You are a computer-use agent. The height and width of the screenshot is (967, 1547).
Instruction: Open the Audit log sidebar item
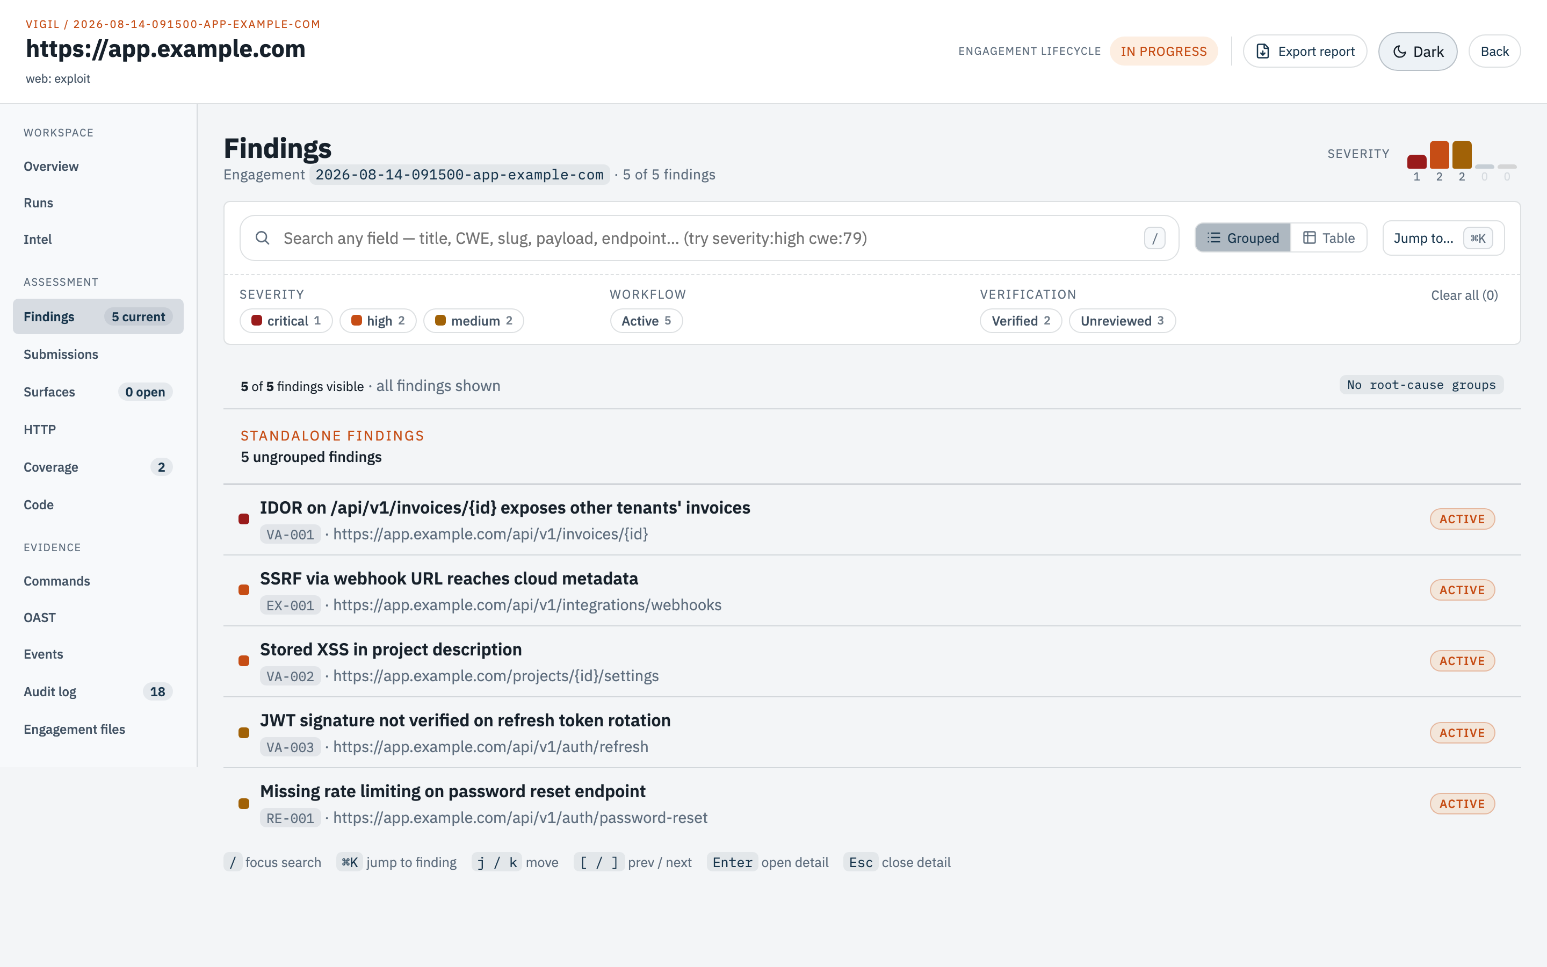[98, 691]
